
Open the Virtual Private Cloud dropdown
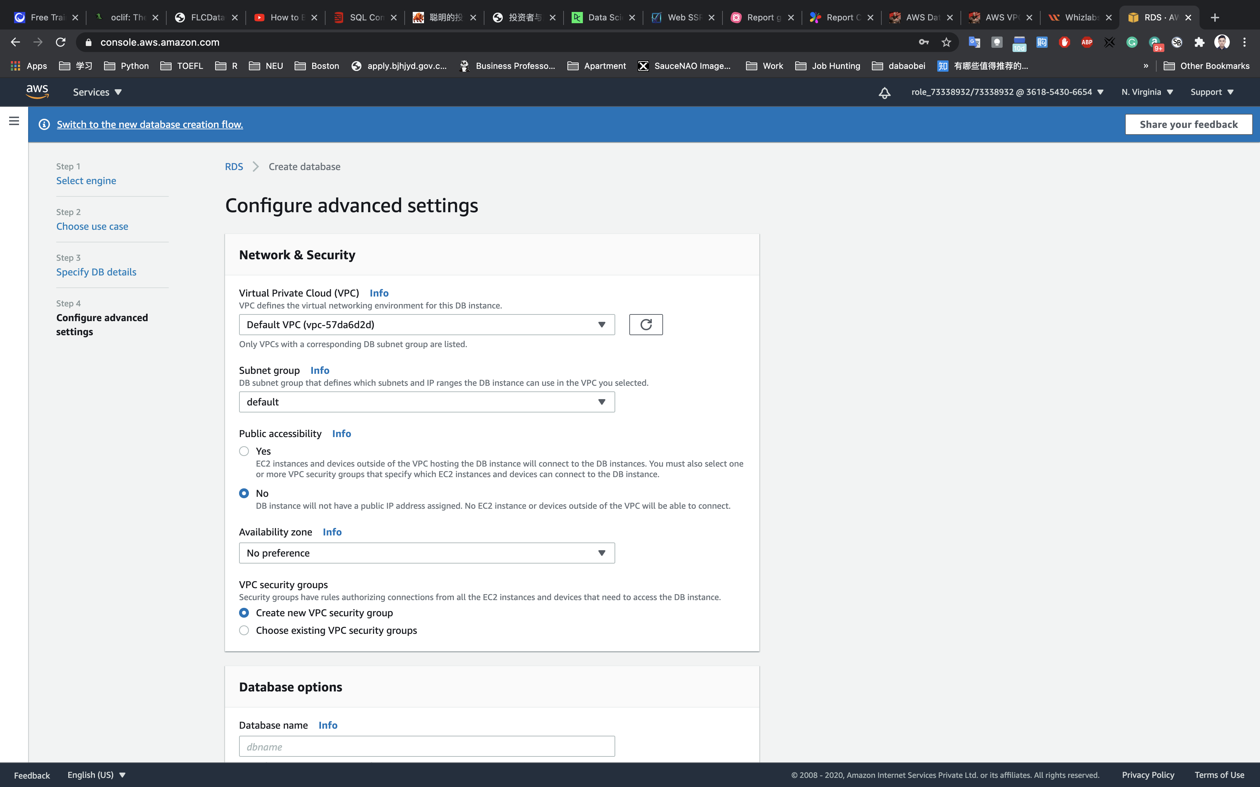[426, 324]
